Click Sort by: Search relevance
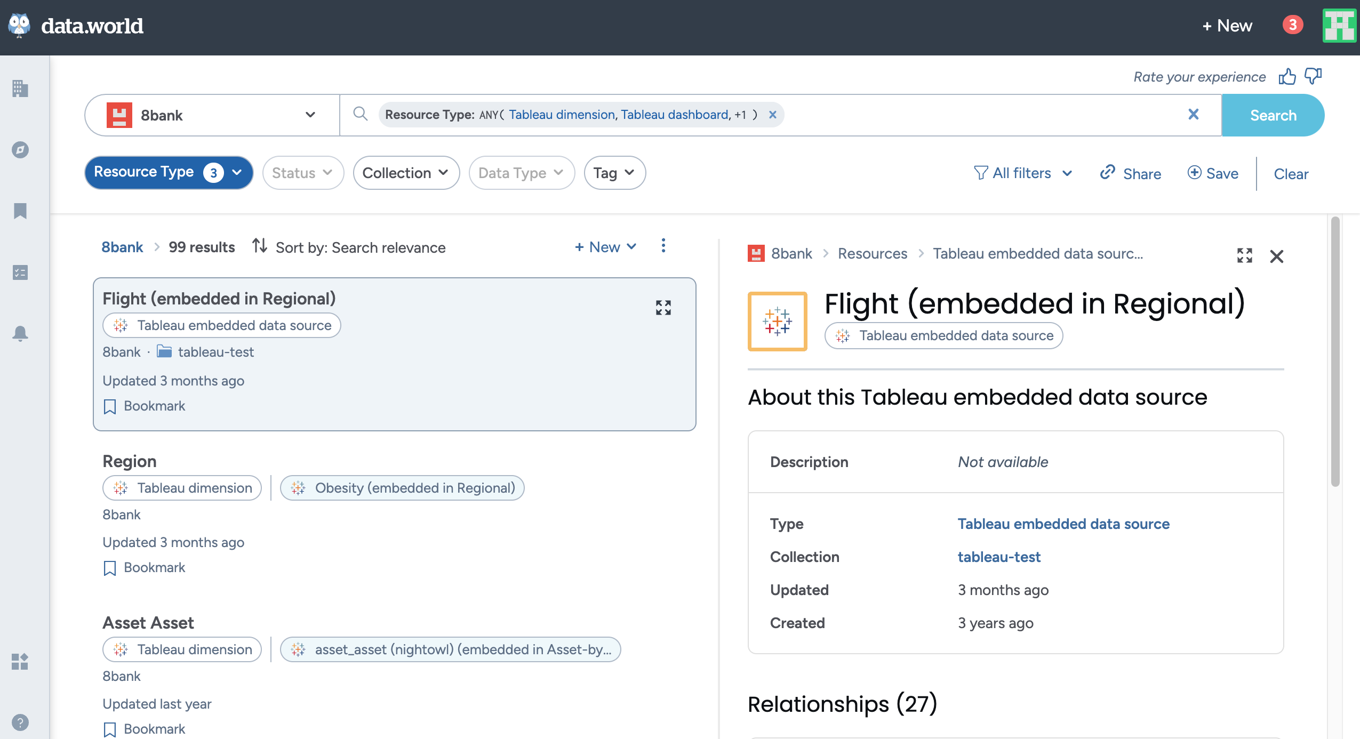This screenshot has height=739, width=1360. pyautogui.click(x=361, y=247)
